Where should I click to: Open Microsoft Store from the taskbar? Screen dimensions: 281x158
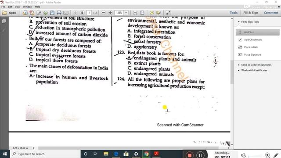(x=126, y=154)
